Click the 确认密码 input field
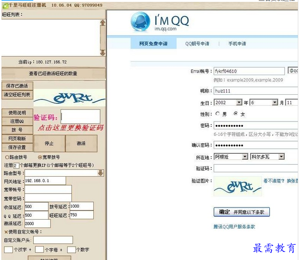The height and width of the screenshot is (260, 299). click(256, 145)
